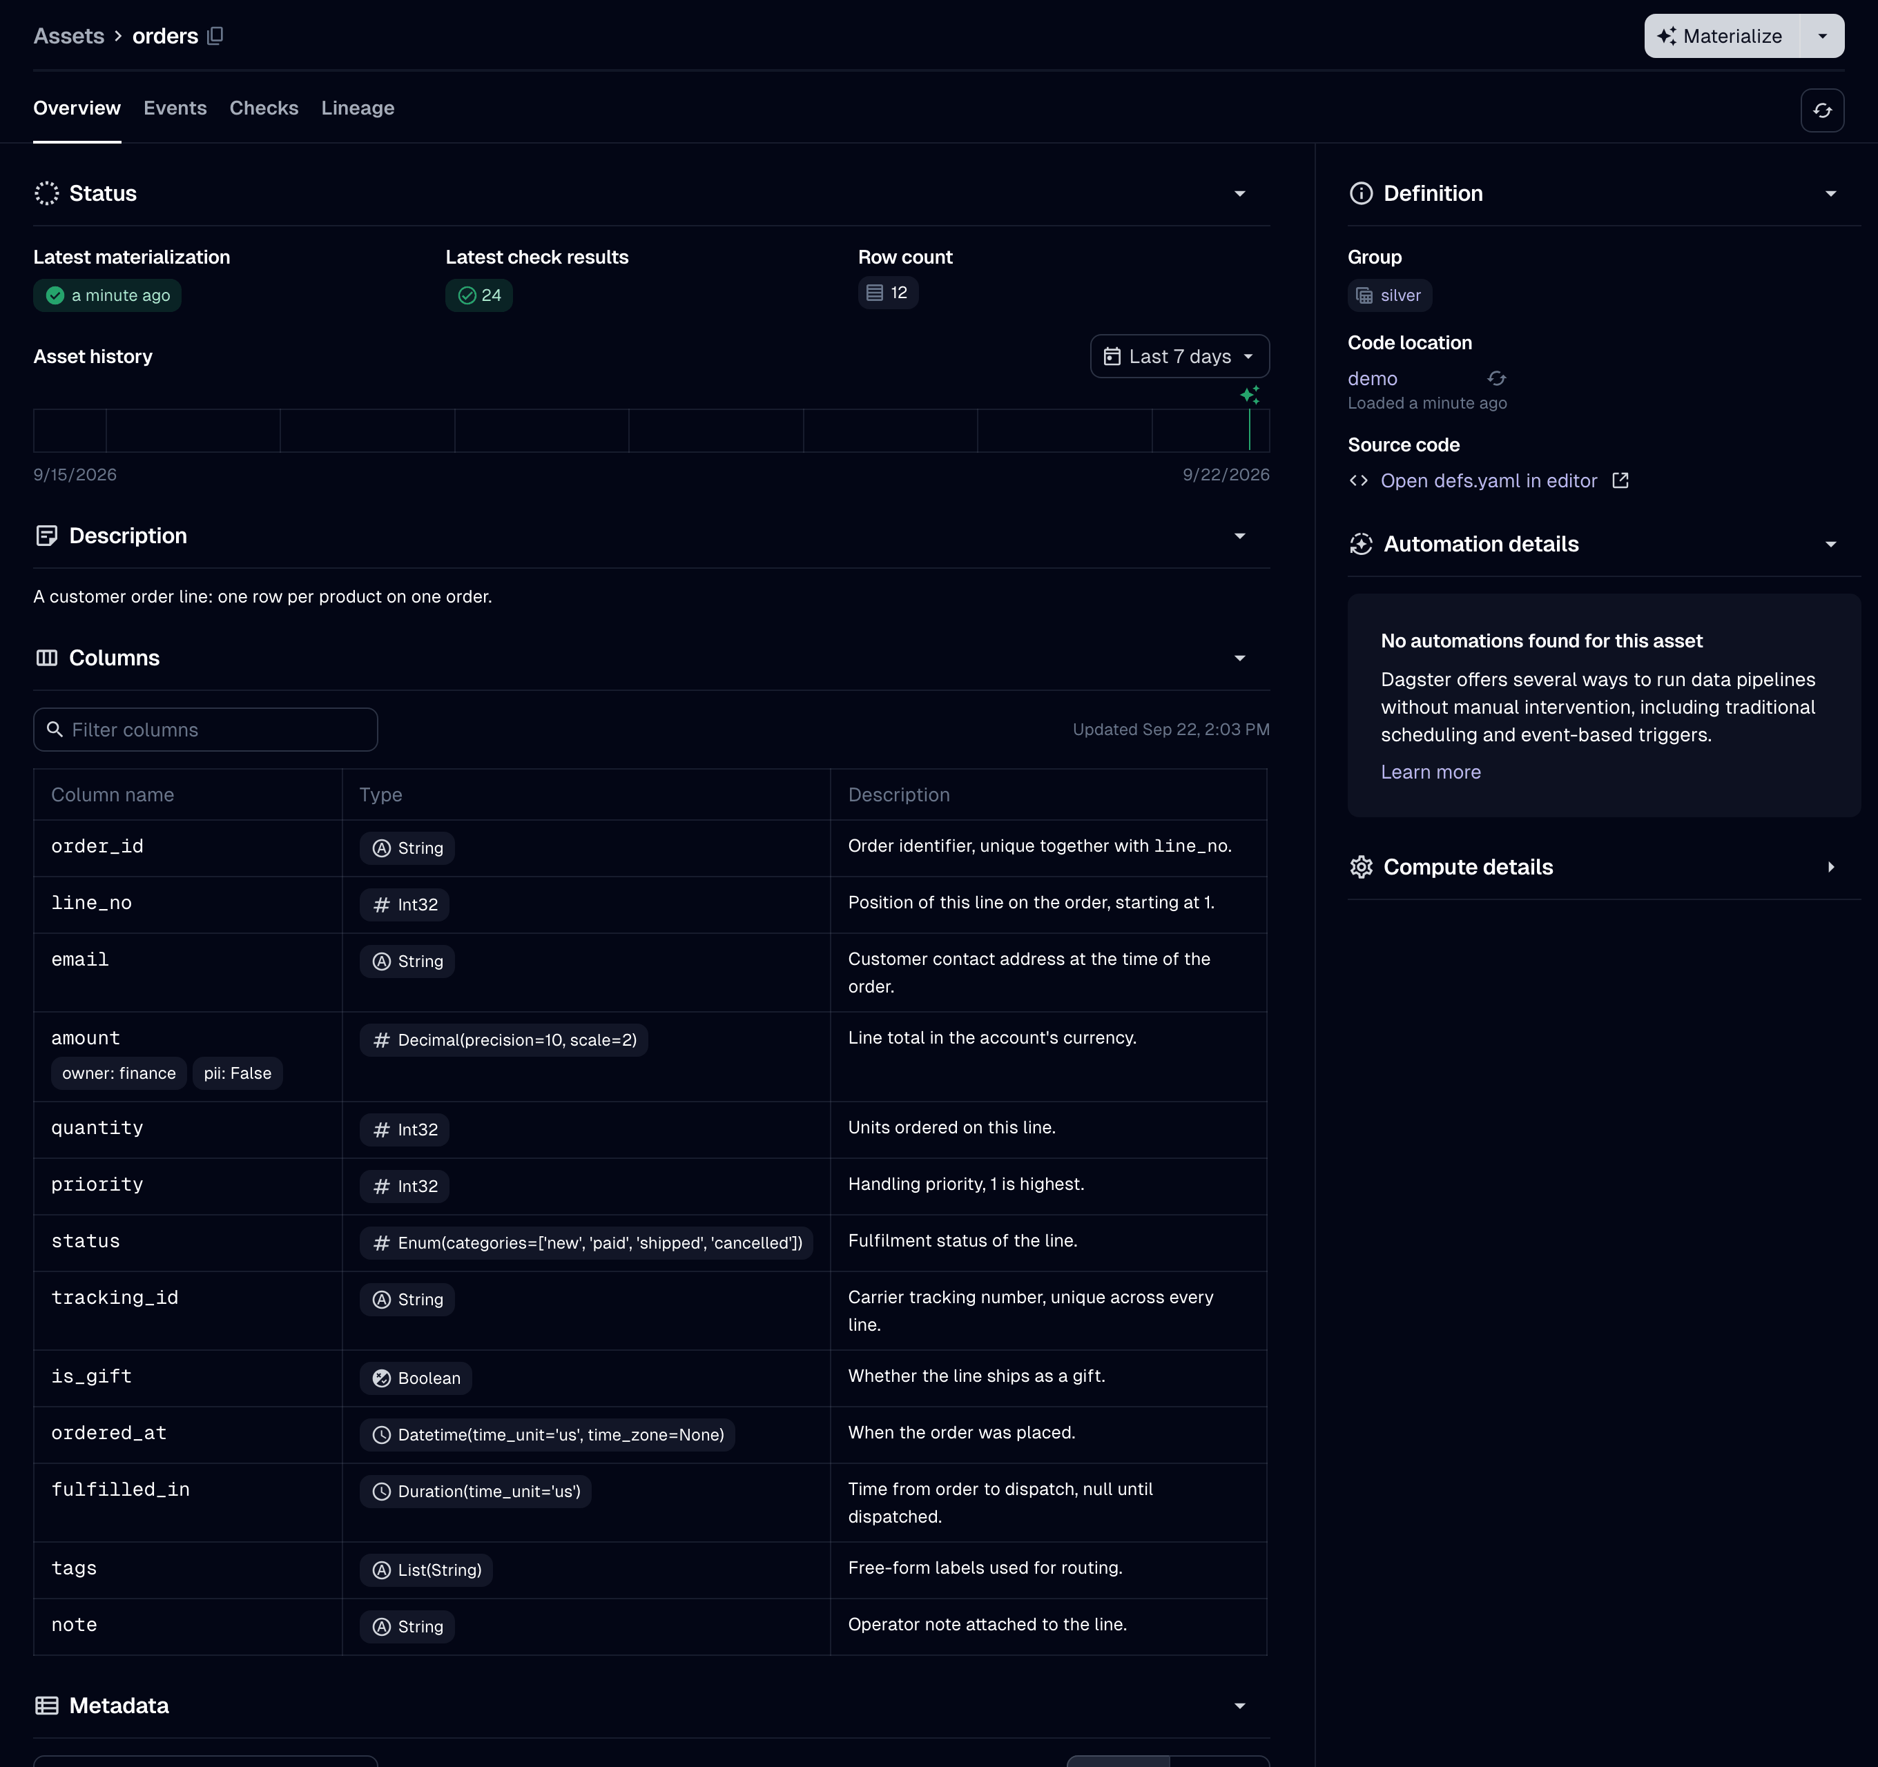Collapse the Columns section

pos(1240,658)
